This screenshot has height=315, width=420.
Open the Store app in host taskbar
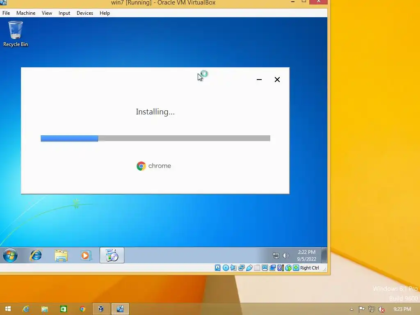click(x=63, y=309)
